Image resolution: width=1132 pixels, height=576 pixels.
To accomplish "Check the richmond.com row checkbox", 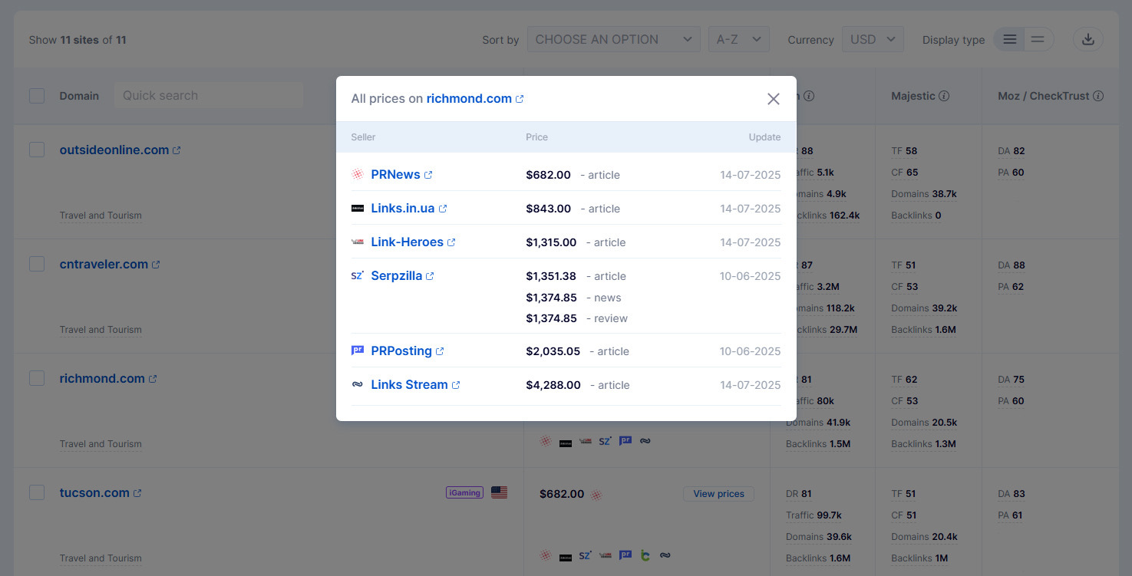I will click(37, 378).
